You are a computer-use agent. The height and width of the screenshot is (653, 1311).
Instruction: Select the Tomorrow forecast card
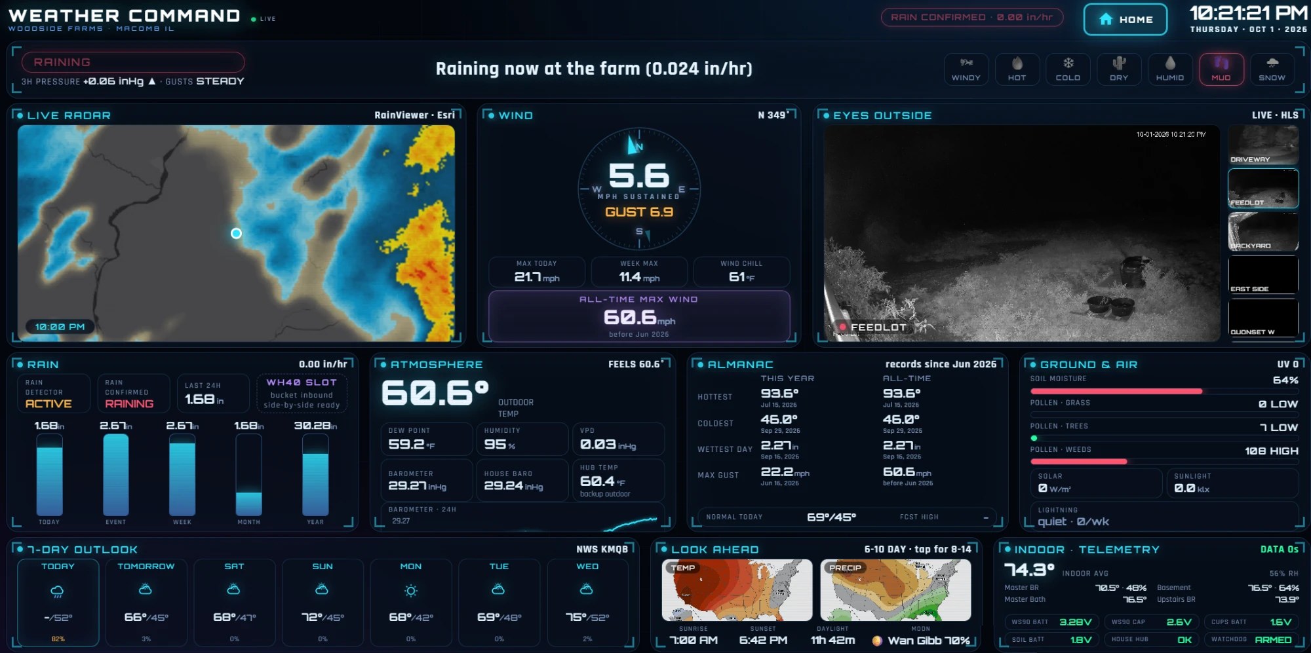pyautogui.click(x=146, y=603)
